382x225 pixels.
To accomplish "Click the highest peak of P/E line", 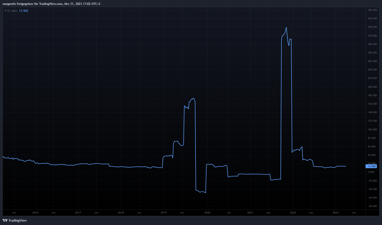I will coord(286,27).
